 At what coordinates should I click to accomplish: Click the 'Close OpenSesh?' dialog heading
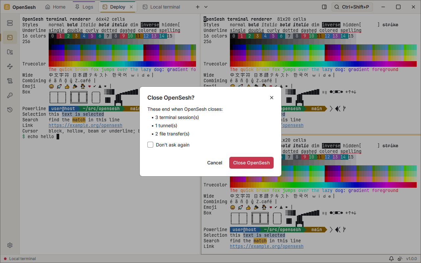tap(171, 98)
